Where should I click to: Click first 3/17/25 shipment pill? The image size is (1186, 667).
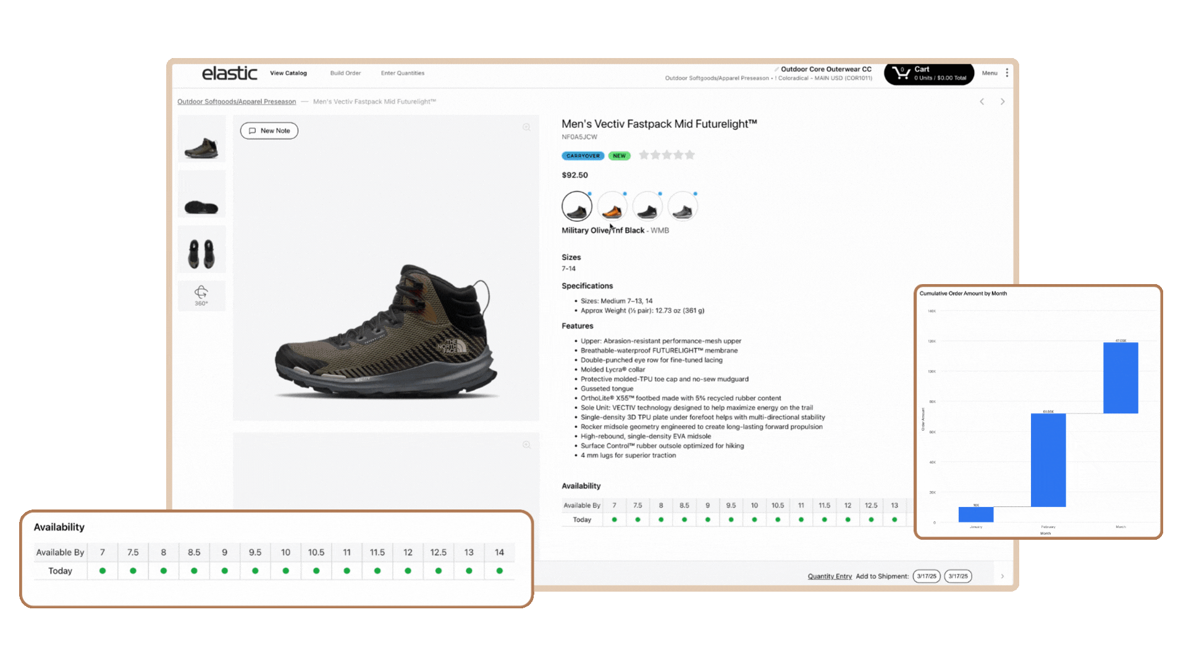927,576
